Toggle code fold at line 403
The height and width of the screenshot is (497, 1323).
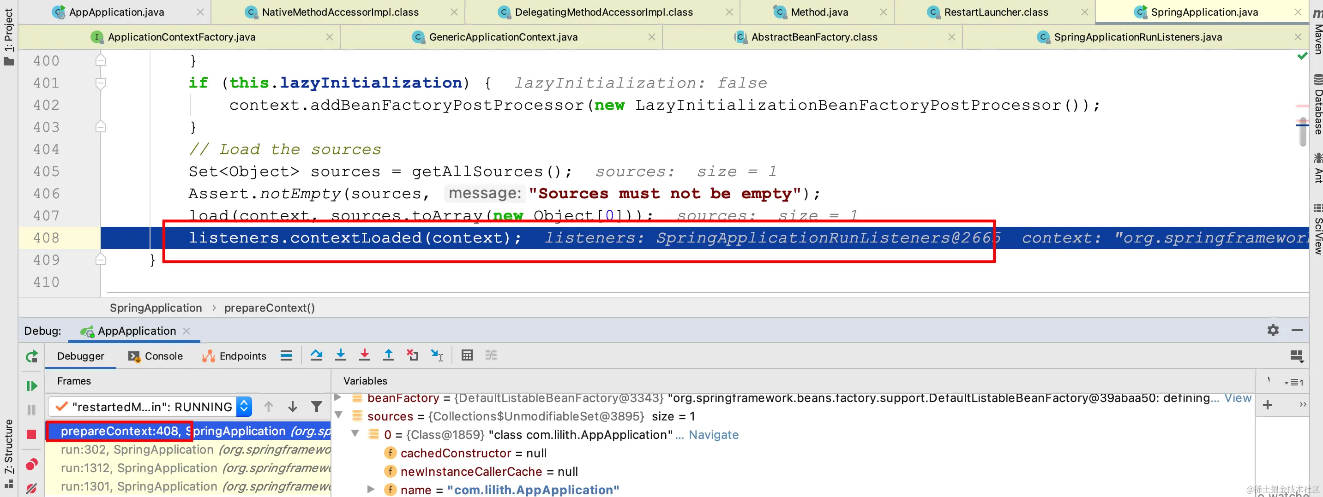click(x=101, y=127)
